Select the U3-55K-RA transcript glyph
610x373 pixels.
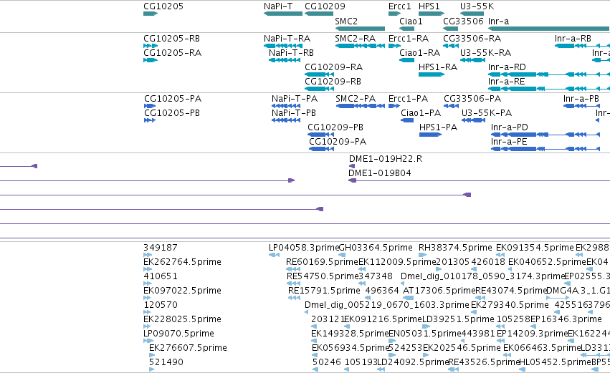(472, 60)
